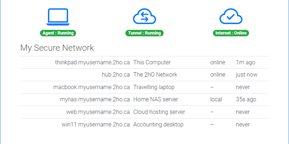Click the Agent : Running status badge
The height and width of the screenshot is (144, 289).
[58, 33]
